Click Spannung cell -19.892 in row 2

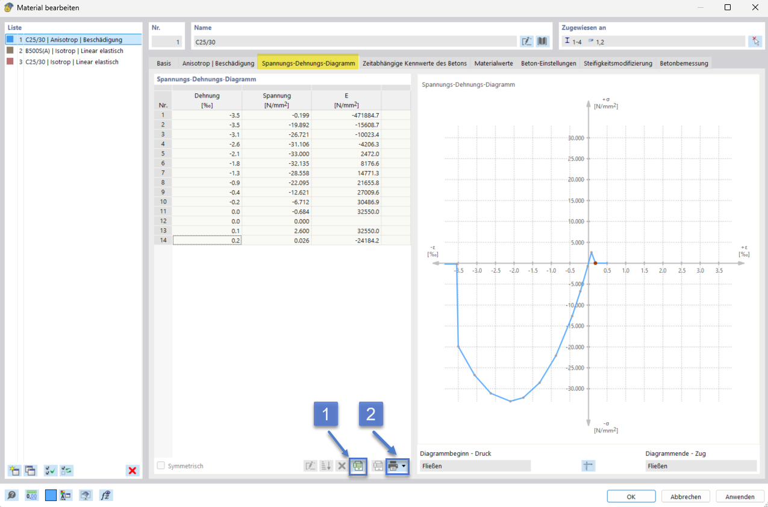(x=276, y=123)
